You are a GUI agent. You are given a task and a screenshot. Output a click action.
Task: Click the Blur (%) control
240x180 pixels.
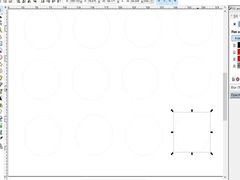tap(235, 87)
